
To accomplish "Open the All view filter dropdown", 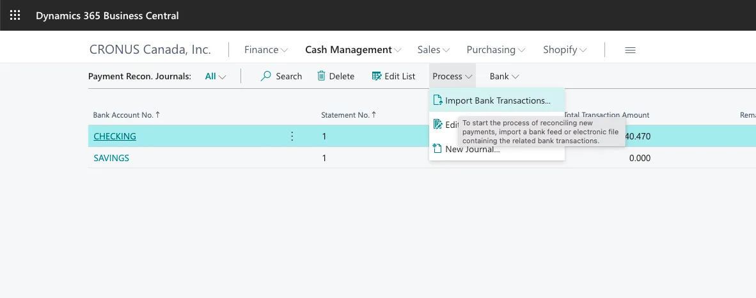I will click(x=215, y=76).
